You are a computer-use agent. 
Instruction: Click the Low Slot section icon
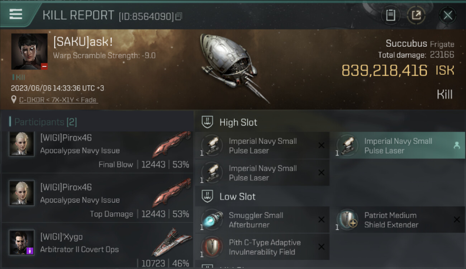point(208,197)
